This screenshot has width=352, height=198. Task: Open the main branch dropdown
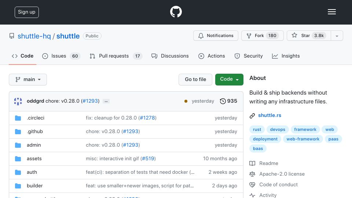(28, 80)
